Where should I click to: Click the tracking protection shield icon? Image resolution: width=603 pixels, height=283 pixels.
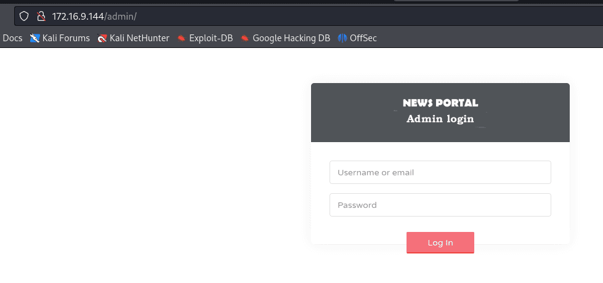[25, 16]
